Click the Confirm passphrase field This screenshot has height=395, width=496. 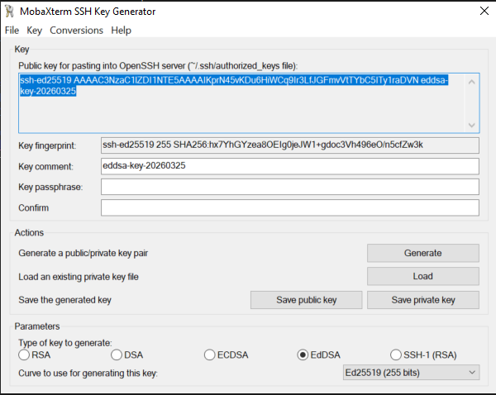coord(290,207)
